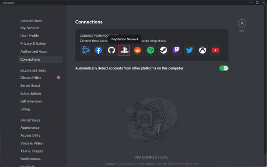Open Subscriptions settings
Viewport: 267px width, 167px height.
click(40, 93)
